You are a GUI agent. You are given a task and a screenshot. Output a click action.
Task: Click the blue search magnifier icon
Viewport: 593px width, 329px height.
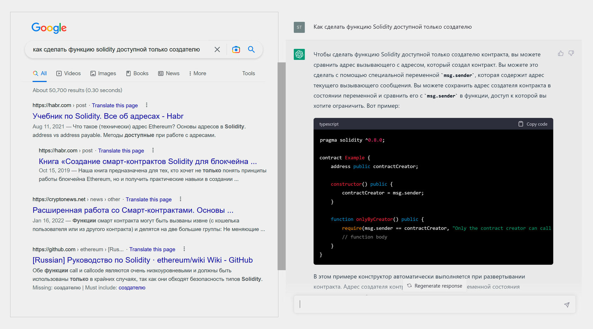251,49
